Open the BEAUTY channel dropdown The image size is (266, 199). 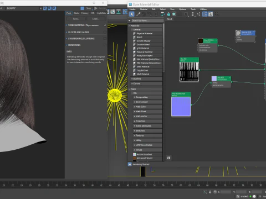(24, 8)
